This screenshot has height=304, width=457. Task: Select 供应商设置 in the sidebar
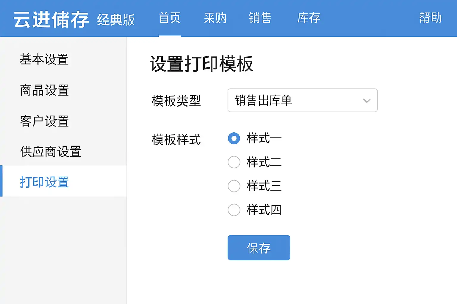[51, 152]
